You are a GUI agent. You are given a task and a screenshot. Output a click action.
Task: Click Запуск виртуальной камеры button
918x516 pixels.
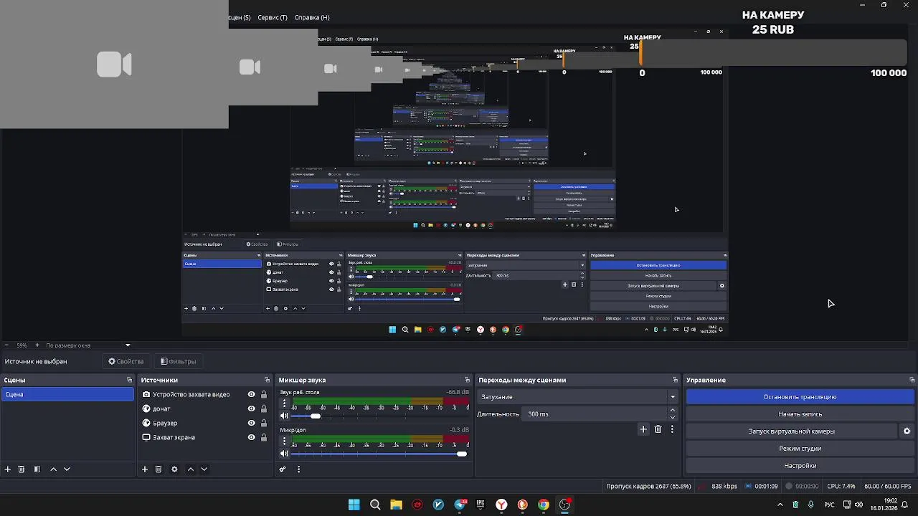coord(791,431)
